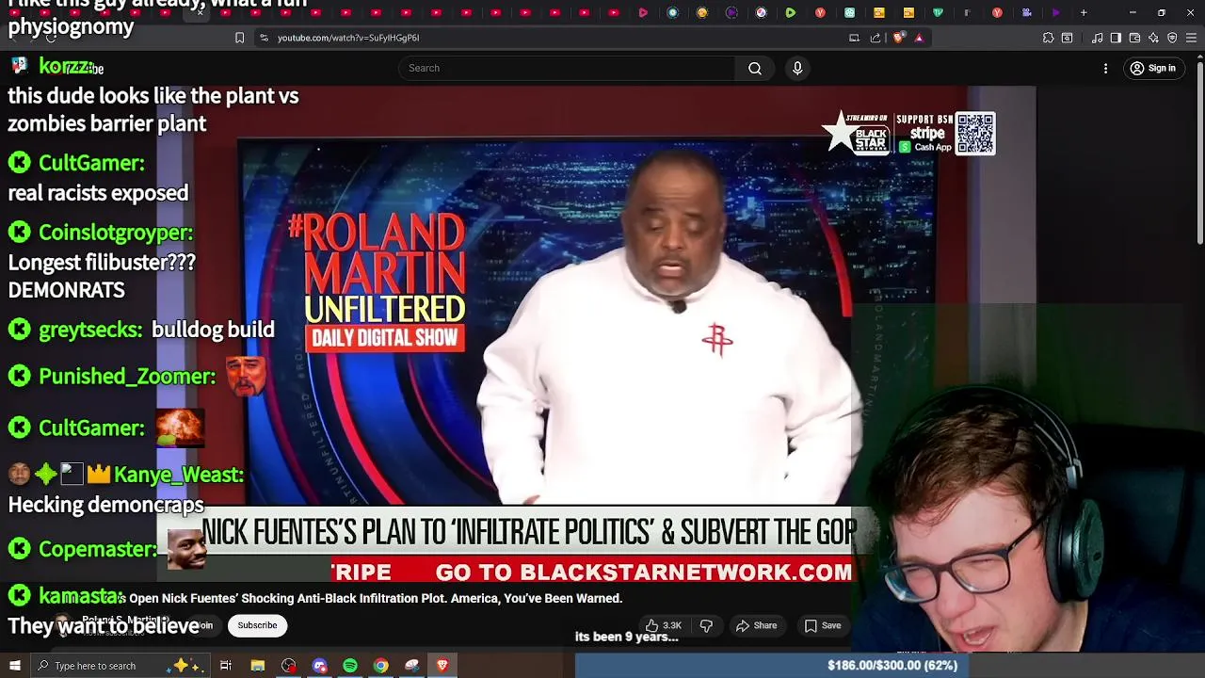Open Leo AI sparkle icon
1205x678 pixels.
[x=1153, y=38]
